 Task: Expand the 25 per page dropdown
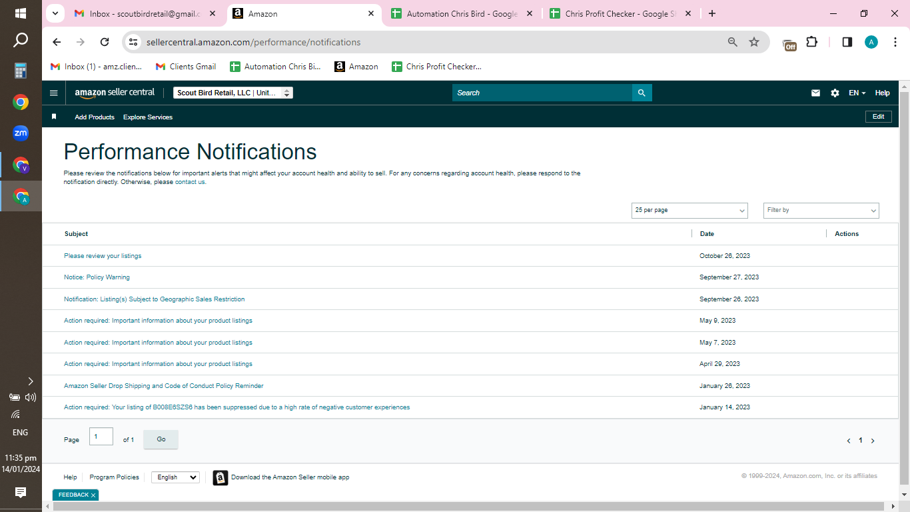[689, 211]
